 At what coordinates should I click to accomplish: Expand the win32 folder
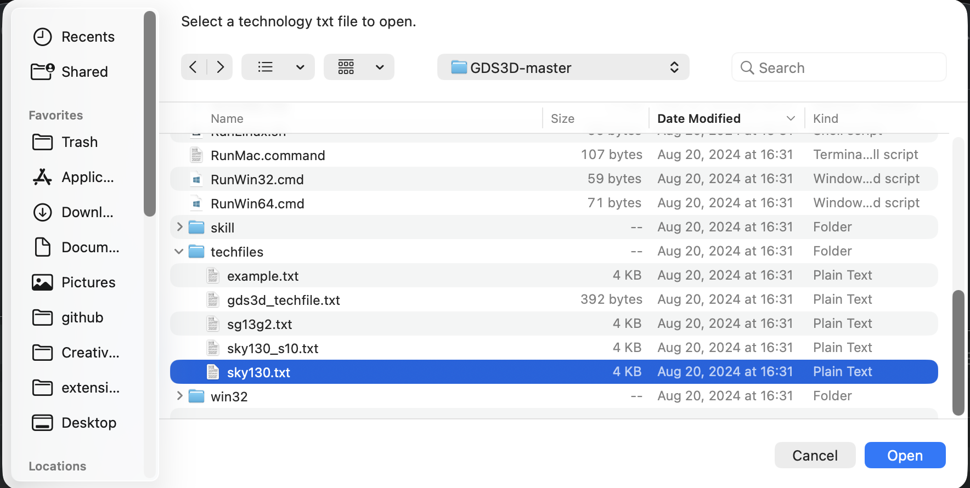point(179,396)
